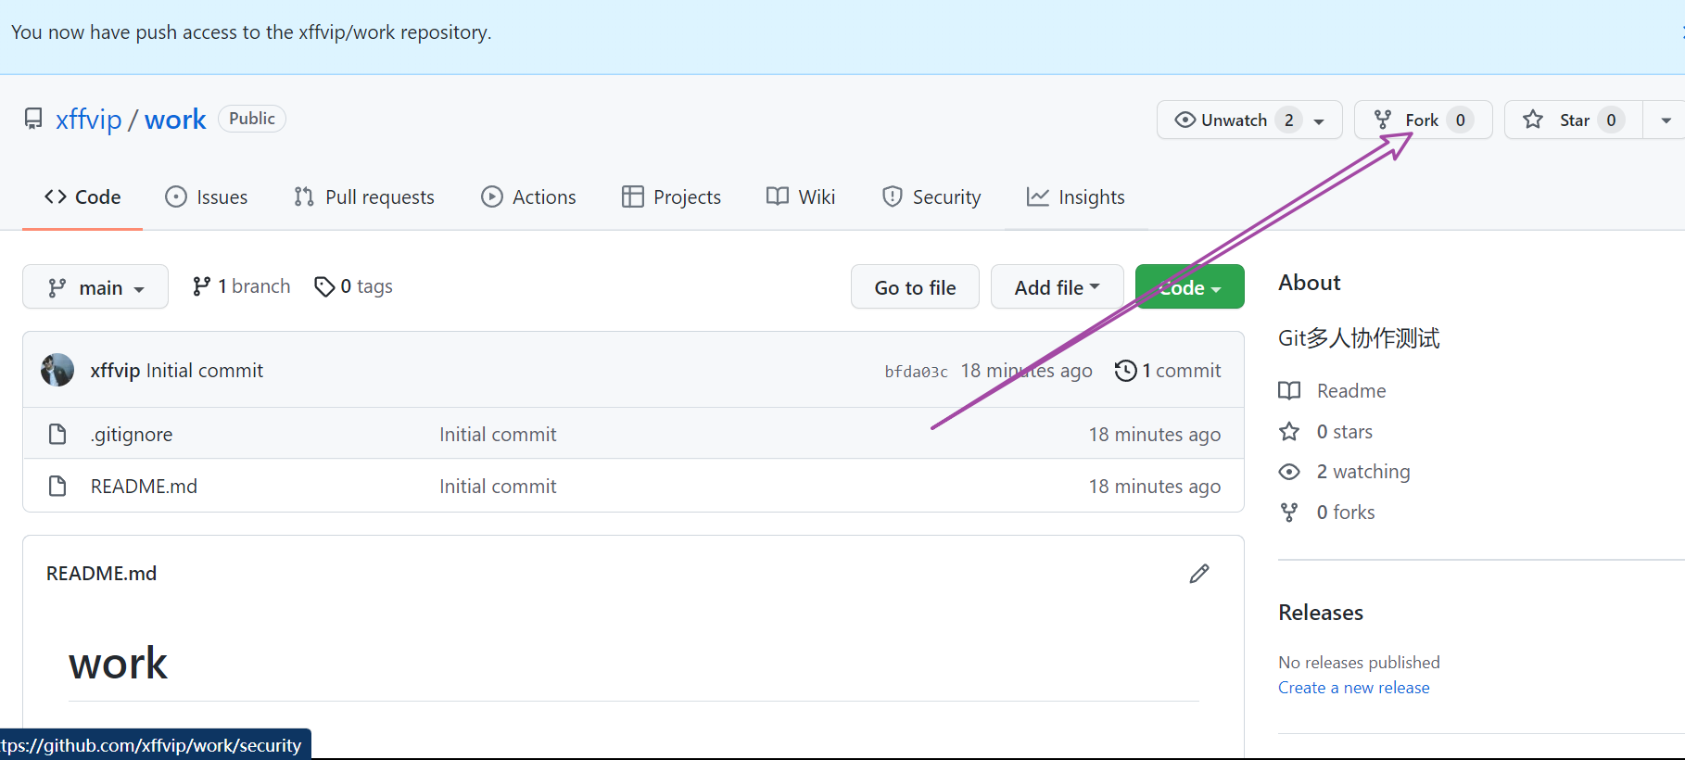
Task: Open the Star lists dropdown arrow
Action: click(x=1666, y=120)
